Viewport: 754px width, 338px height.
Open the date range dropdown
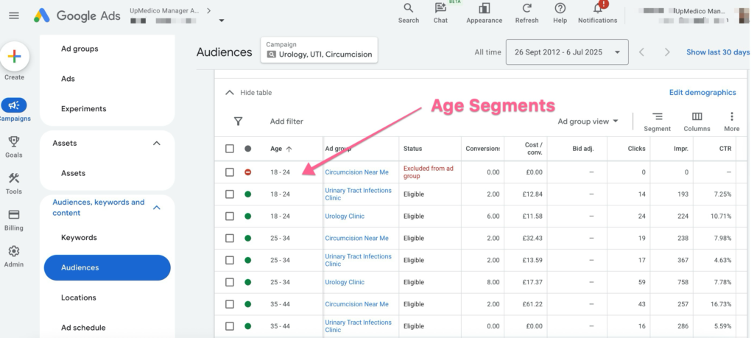tap(567, 52)
